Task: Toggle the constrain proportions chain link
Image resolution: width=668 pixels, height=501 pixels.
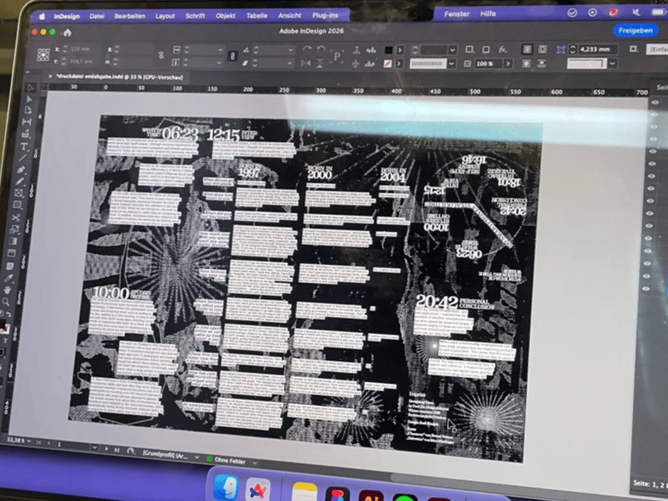Action: (161, 55)
